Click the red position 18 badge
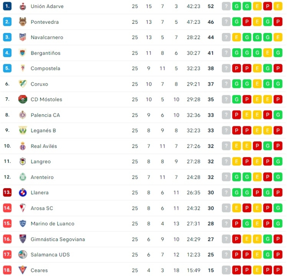Screen dimensions: 287x279 coord(7,270)
